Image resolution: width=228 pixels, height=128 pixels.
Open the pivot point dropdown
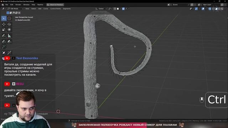pyautogui.click(x=110, y=9)
